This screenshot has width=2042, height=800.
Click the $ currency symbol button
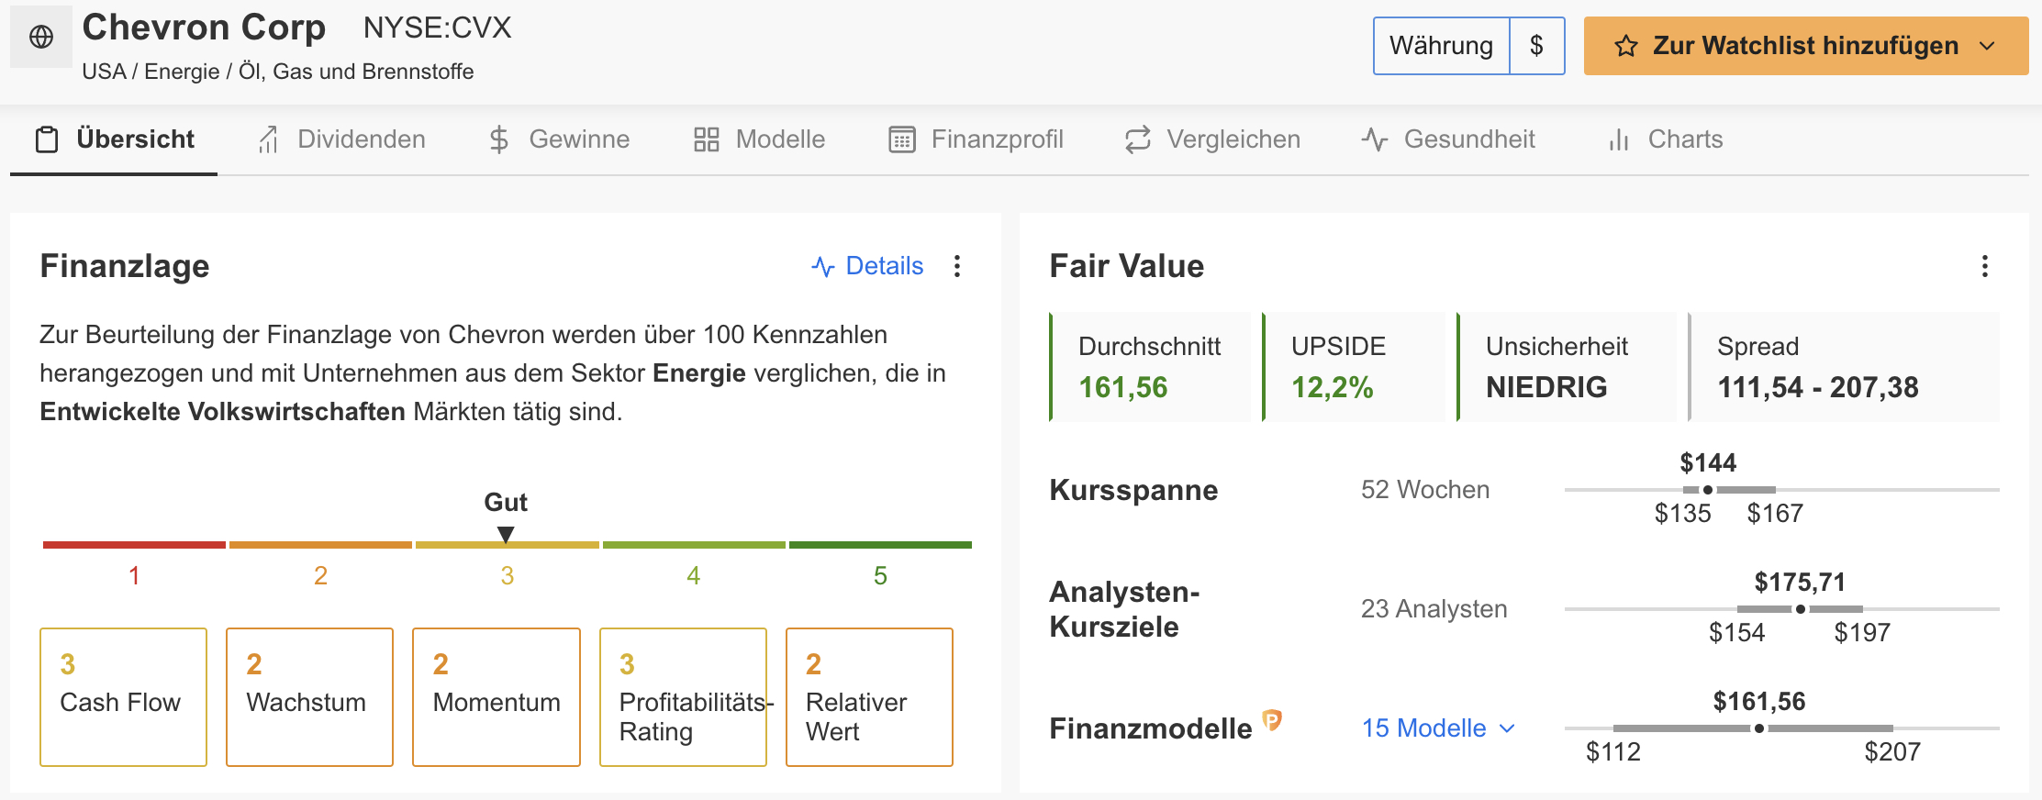(x=1537, y=46)
